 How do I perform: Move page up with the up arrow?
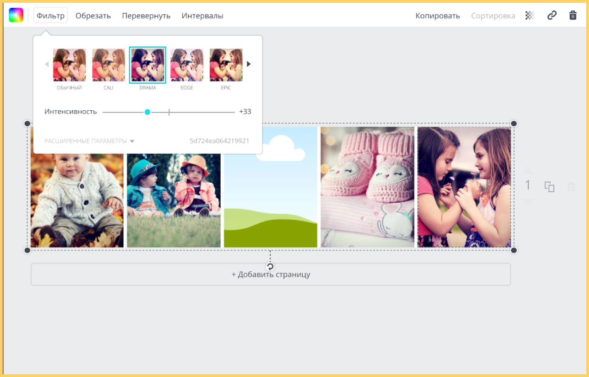tap(528, 171)
